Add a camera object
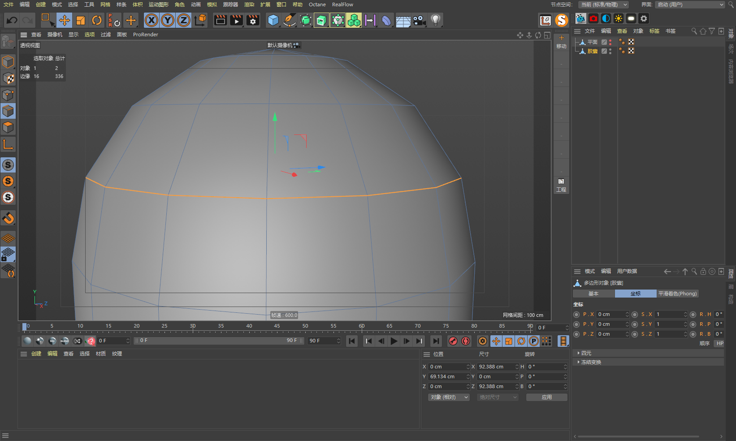 pyautogui.click(x=419, y=20)
